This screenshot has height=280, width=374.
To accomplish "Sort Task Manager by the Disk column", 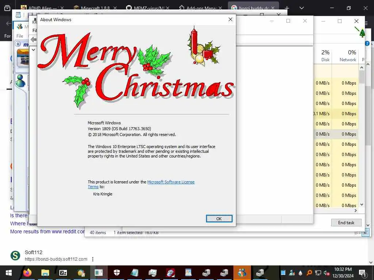I will 325,56.
